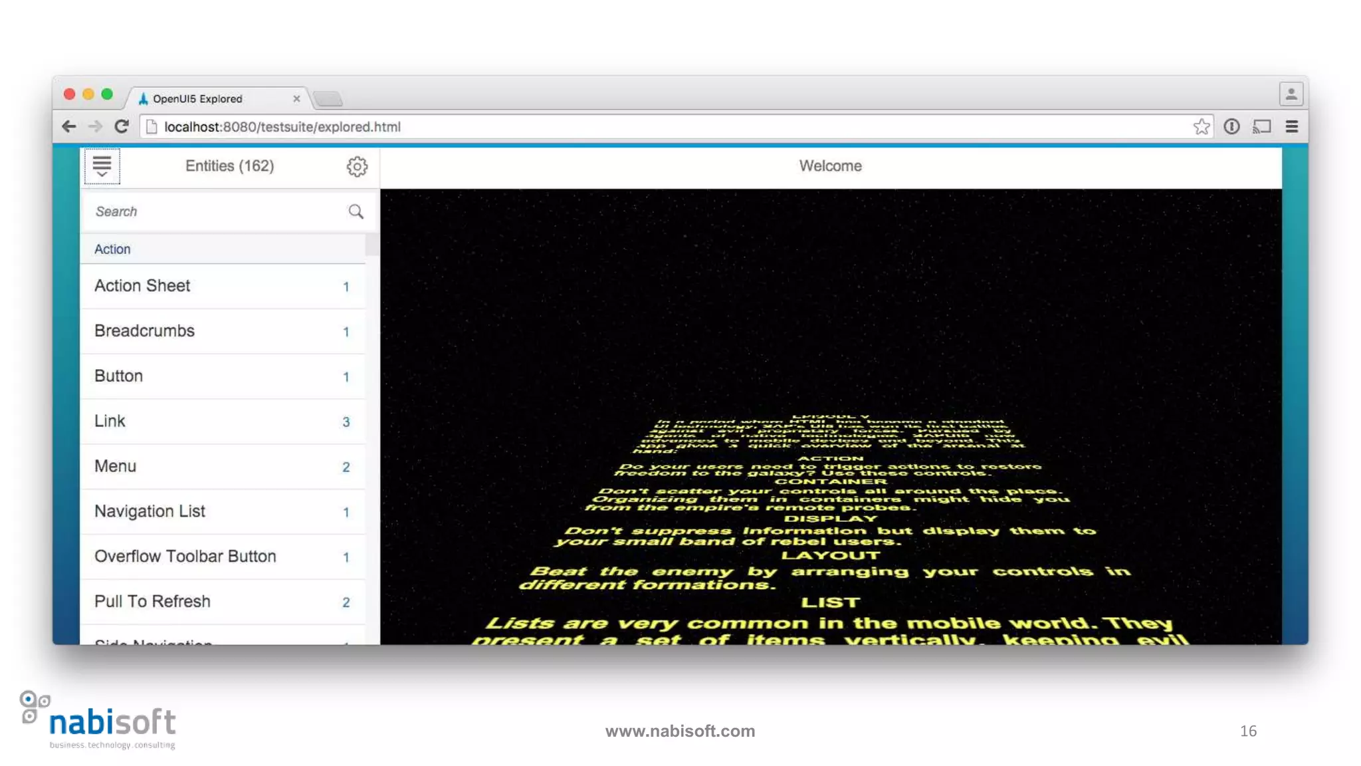Select Overflow Toolbar Button item
This screenshot has height=766, width=1361.
click(x=185, y=557)
